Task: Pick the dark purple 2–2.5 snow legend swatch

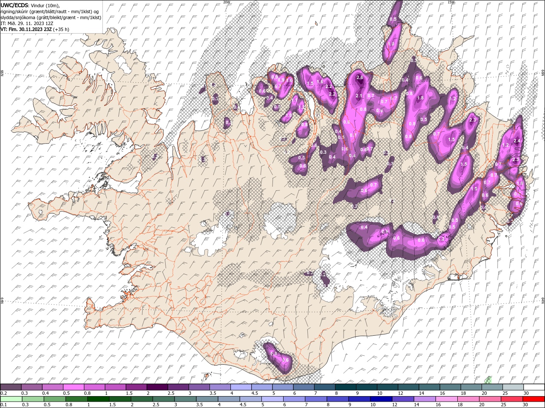Action: 157,387
